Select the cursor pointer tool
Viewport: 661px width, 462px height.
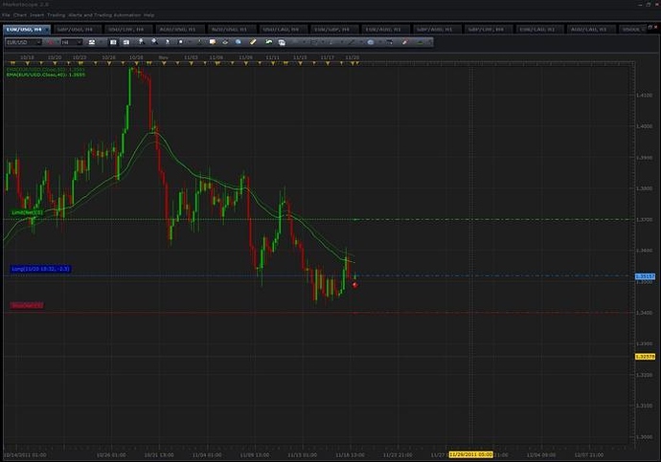[x=168, y=42]
